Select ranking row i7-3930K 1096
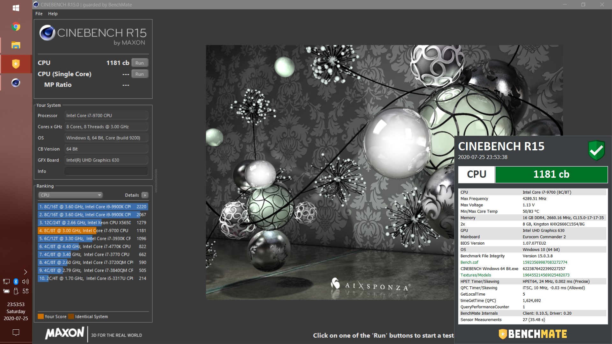Viewport: 612px width, 344px height. [93, 239]
